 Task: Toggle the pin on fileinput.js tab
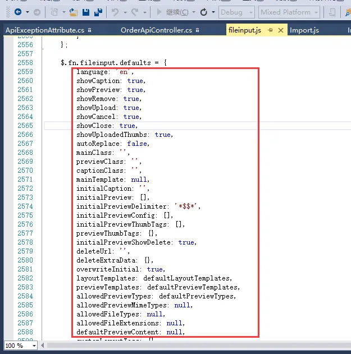click(x=270, y=30)
